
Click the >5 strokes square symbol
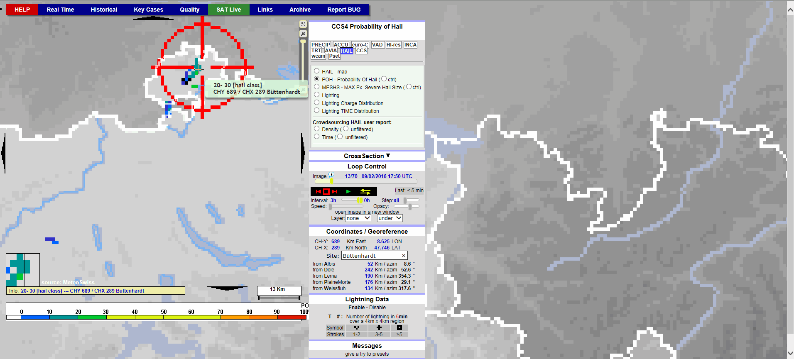399,327
